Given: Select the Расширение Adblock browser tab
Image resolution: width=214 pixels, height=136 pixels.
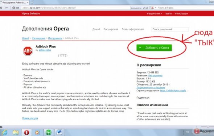Looking at the screenshot, I should (14, 3).
